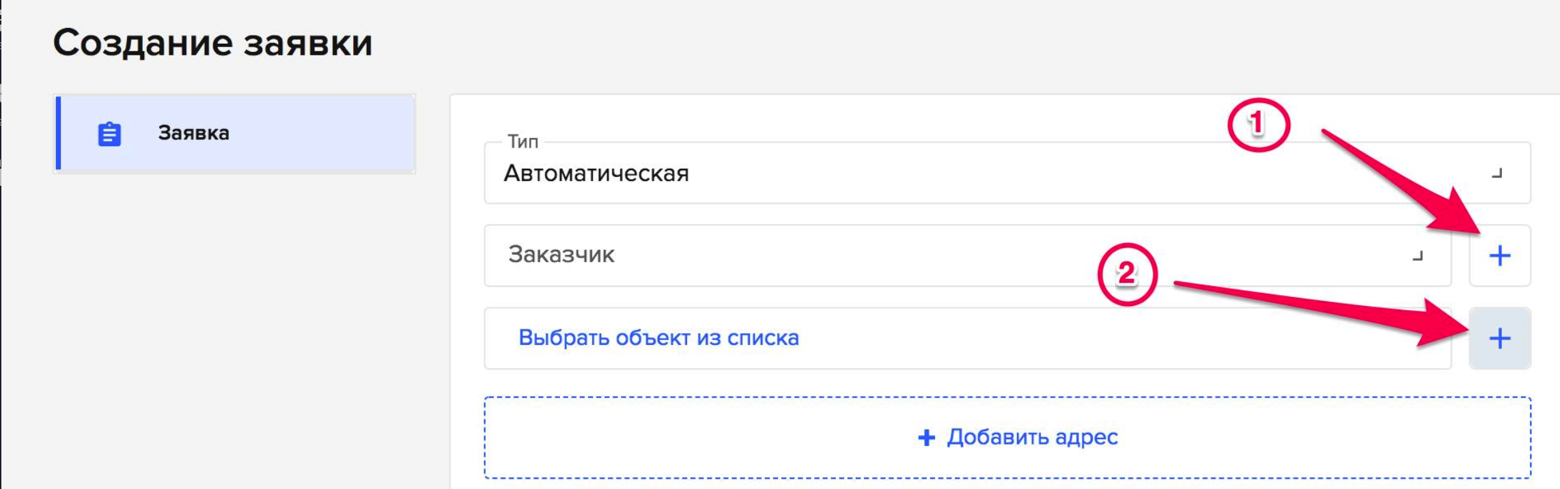Image resolution: width=1560 pixels, height=489 pixels.
Task: Click empty area of object selection field
Action: click(1120, 338)
